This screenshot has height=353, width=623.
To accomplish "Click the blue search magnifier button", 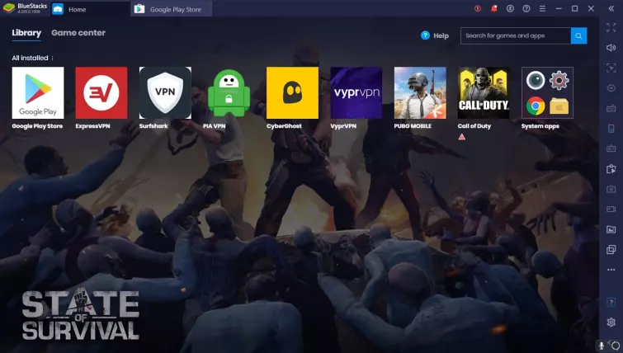I will (x=579, y=35).
